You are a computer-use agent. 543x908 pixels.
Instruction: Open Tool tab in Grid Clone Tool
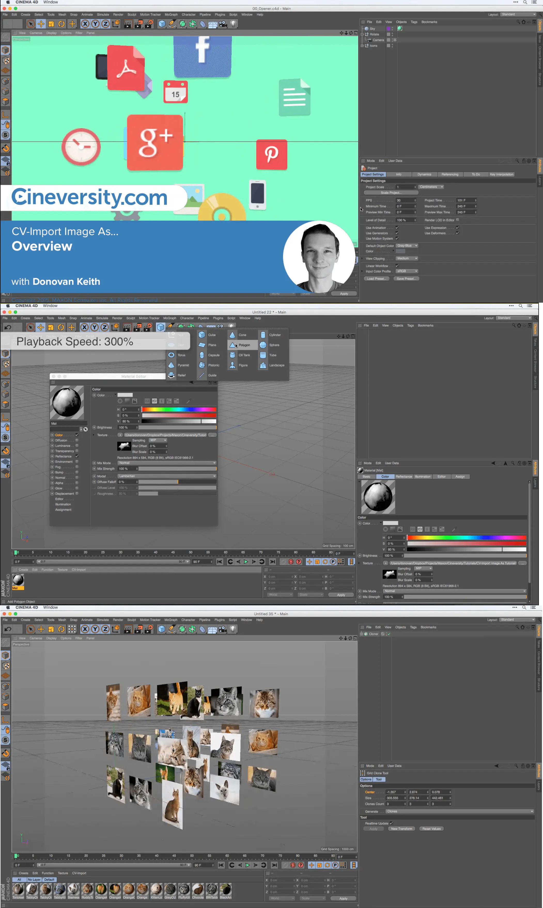click(x=379, y=779)
